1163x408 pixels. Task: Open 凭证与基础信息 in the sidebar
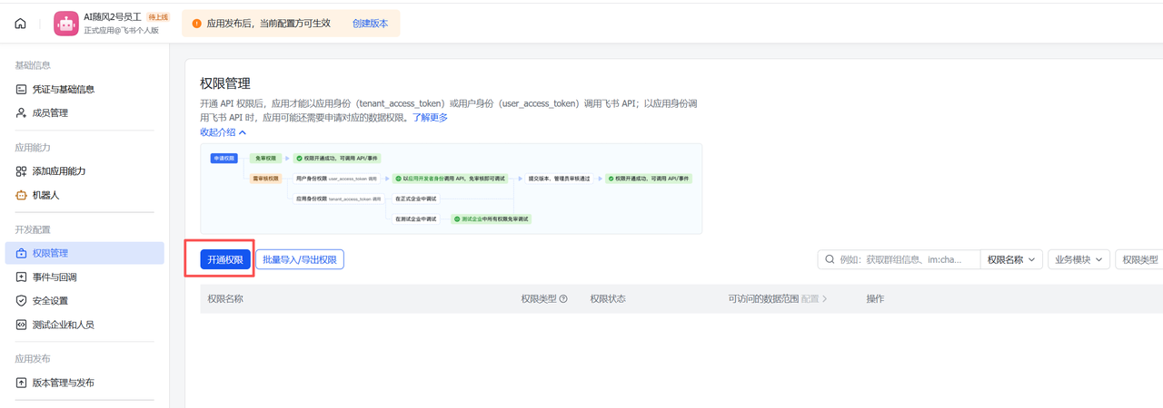63,90
